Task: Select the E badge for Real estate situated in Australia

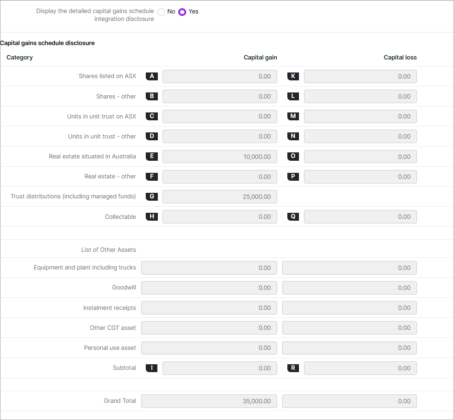Action: (x=152, y=157)
